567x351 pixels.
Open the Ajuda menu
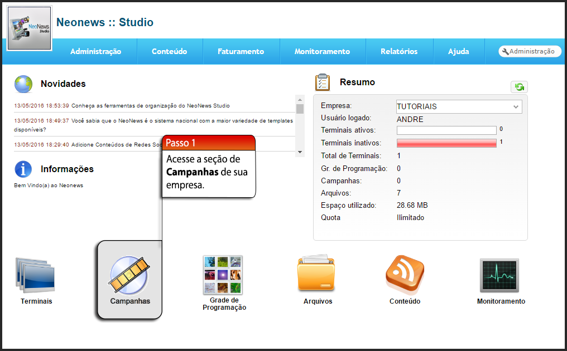458,51
